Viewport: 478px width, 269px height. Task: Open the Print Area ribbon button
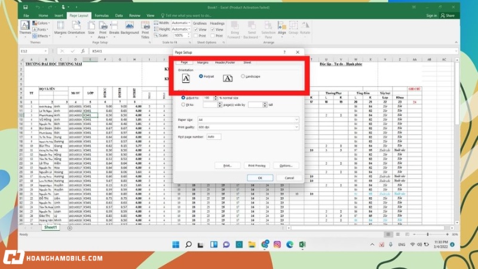click(102, 29)
